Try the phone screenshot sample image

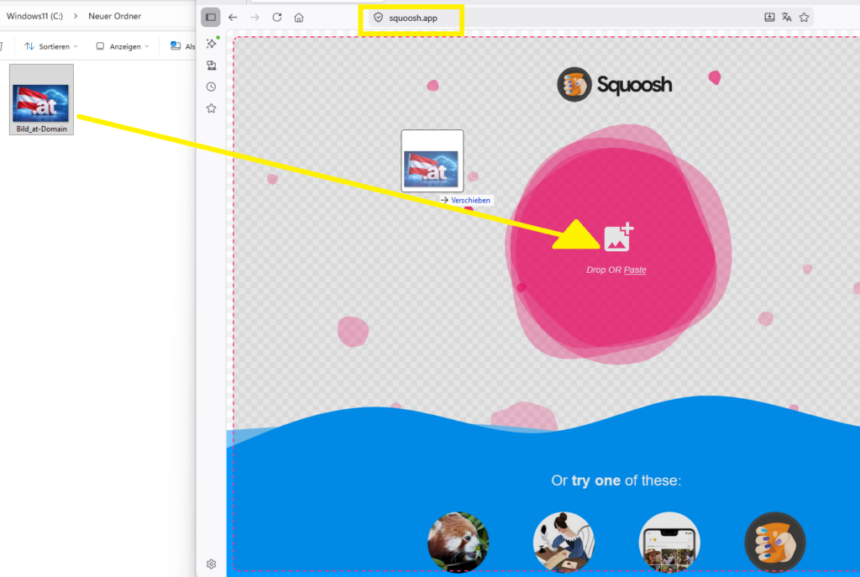click(669, 542)
